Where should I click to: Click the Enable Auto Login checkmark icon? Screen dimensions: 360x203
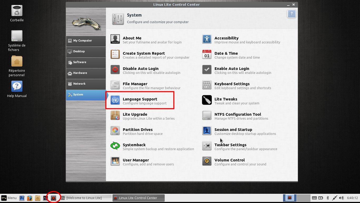(x=207, y=70)
